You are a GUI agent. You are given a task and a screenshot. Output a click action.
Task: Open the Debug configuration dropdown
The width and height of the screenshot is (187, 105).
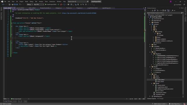[x=30, y=4]
